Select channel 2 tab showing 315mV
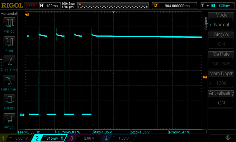236x142 pixels. pyautogui.click(x=50, y=138)
